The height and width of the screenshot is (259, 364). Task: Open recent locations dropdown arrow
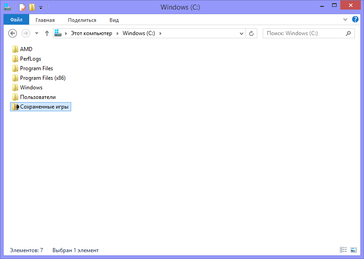click(36, 33)
